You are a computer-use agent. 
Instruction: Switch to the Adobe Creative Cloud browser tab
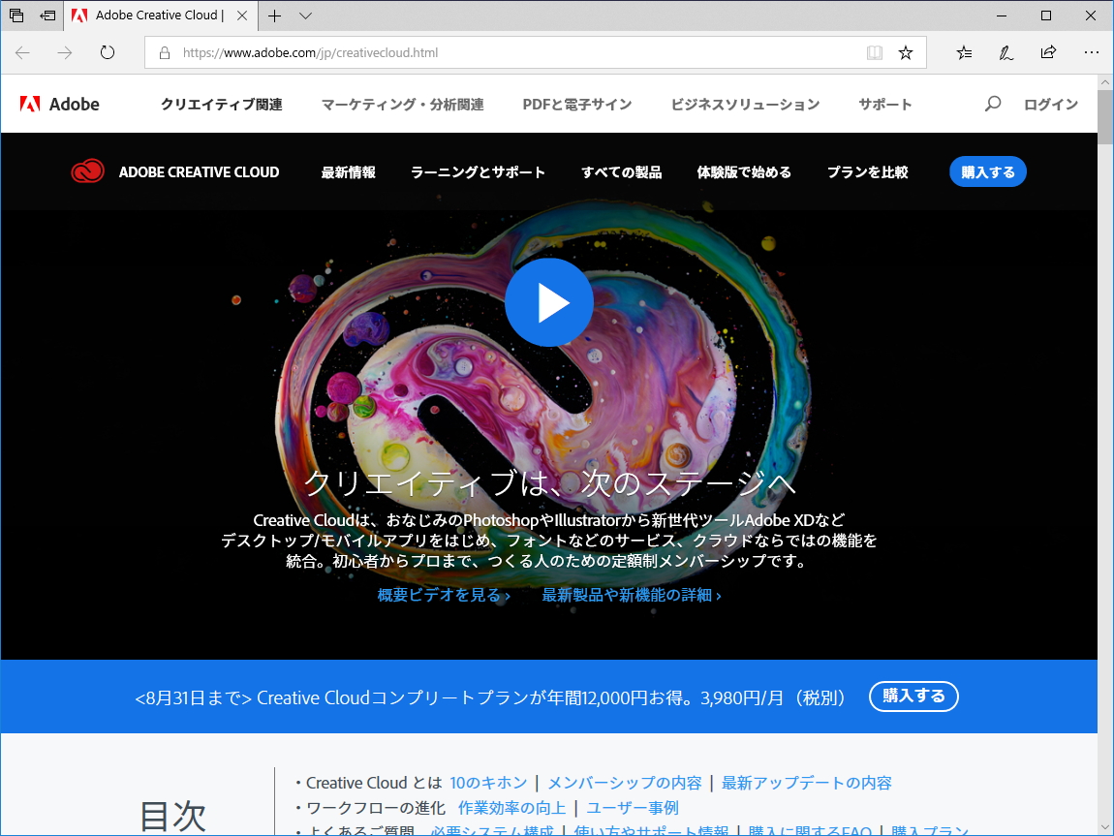pos(155,15)
